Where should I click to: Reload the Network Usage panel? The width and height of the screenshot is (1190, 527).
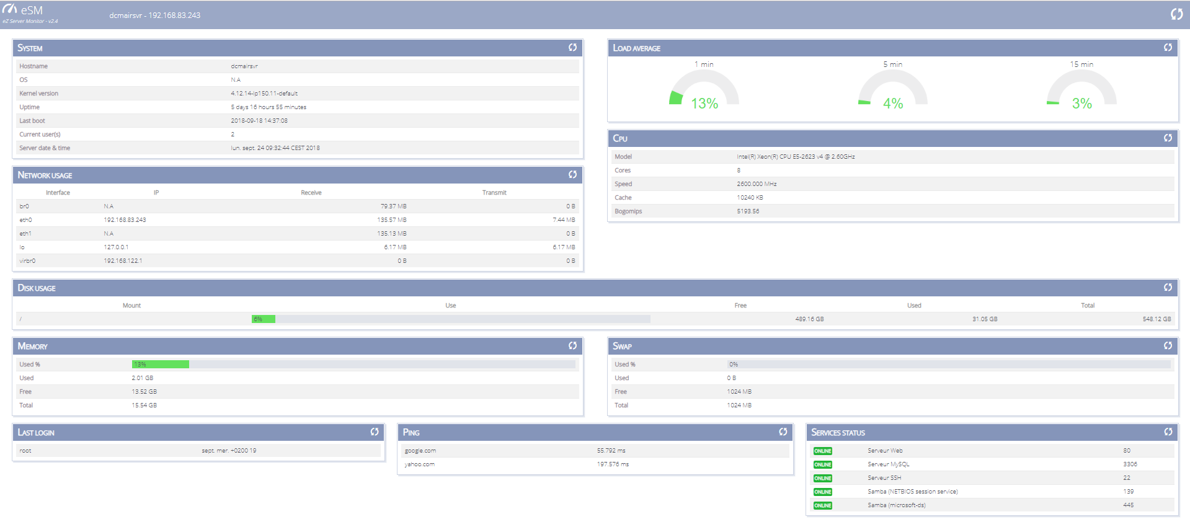click(x=572, y=175)
